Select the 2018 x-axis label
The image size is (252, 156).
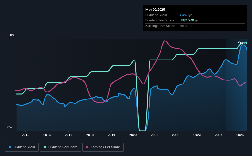pos(90,135)
